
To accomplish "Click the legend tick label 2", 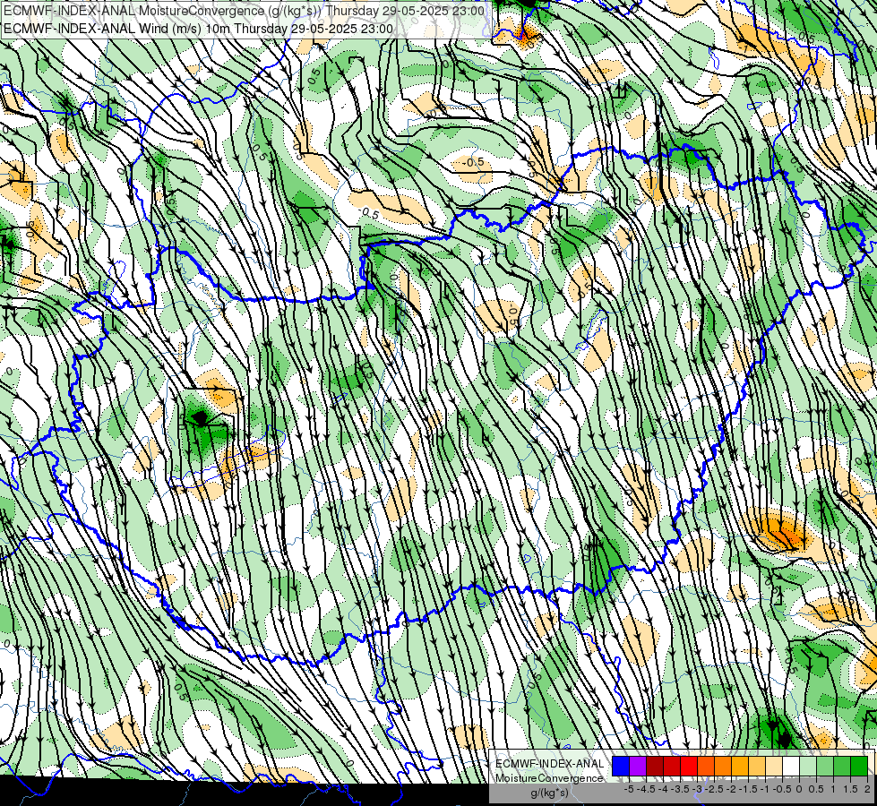I will click(867, 789).
